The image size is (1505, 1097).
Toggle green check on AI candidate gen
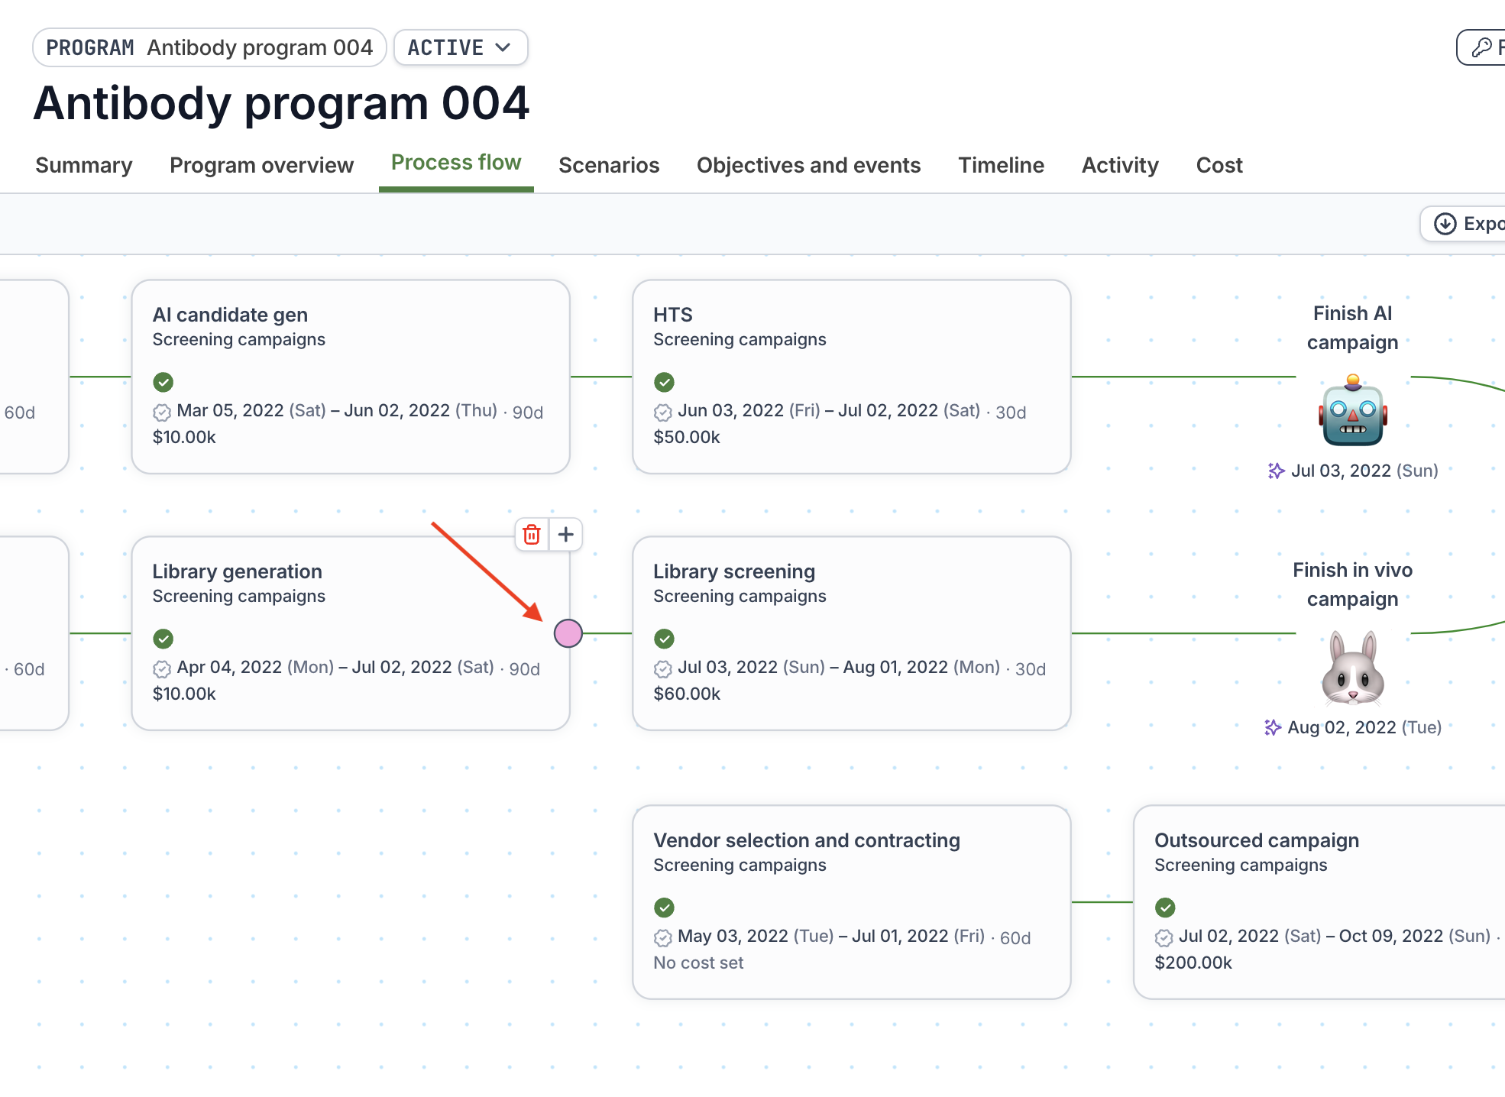pyautogui.click(x=163, y=382)
